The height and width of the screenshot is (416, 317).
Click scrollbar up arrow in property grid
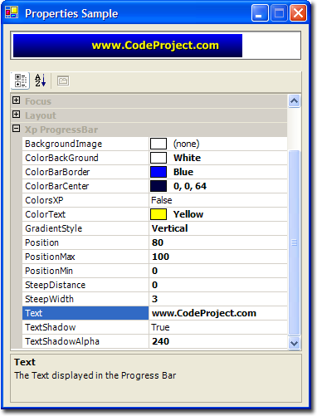pos(294,100)
